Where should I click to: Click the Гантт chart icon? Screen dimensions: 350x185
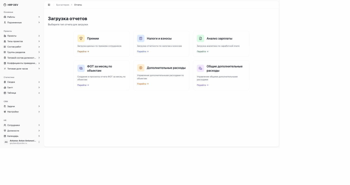pos(5,88)
